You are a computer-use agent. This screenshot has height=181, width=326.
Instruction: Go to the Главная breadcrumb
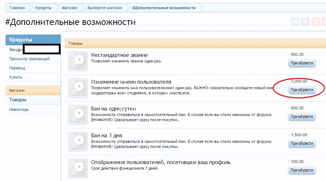tap(17, 8)
